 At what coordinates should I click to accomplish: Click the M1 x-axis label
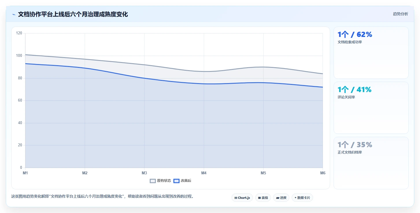coord(25,173)
